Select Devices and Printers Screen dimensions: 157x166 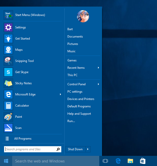pyautogui.click(x=81, y=99)
